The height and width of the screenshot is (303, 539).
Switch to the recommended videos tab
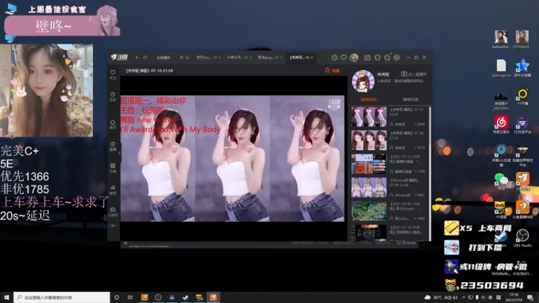pyautogui.click(x=369, y=100)
